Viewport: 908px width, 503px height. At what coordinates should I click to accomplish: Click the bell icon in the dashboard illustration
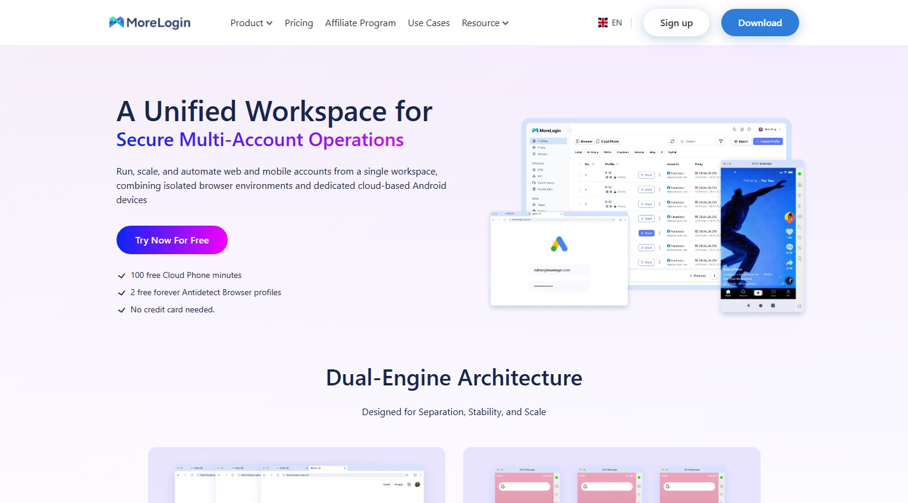pos(749,129)
